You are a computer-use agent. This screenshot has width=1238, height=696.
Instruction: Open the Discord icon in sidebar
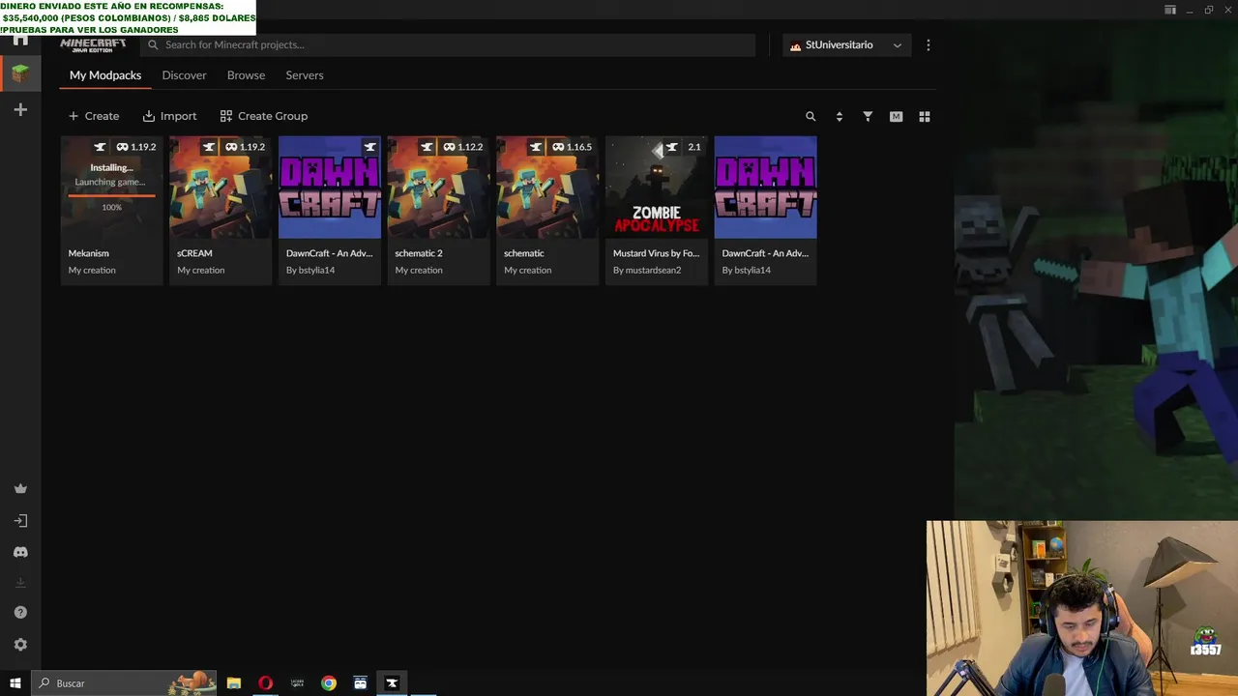point(20,552)
